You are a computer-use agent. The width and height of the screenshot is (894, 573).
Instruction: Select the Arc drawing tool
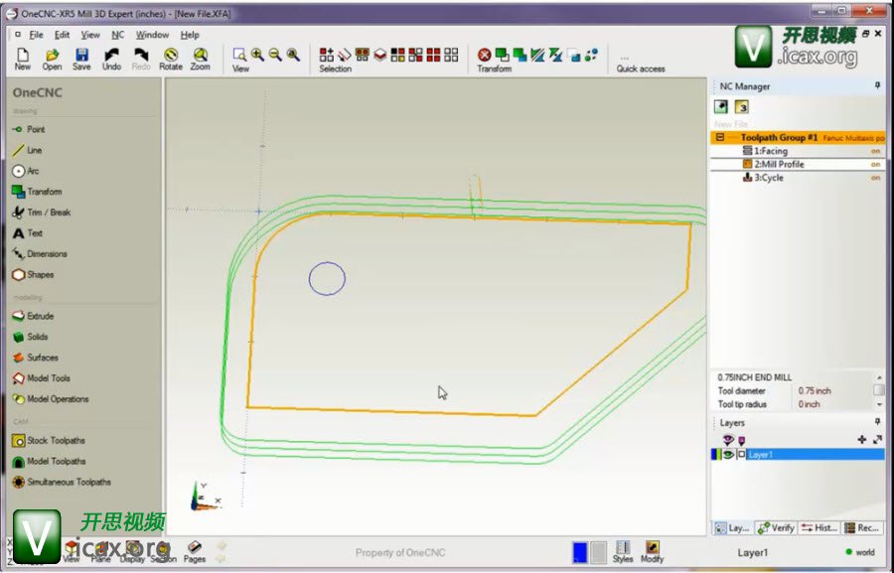[x=33, y=171]
